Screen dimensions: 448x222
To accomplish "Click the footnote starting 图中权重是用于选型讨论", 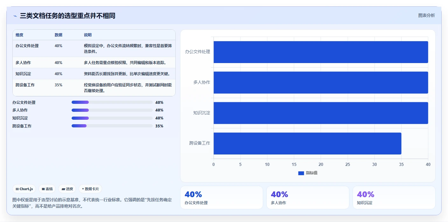I will point(92,203).
